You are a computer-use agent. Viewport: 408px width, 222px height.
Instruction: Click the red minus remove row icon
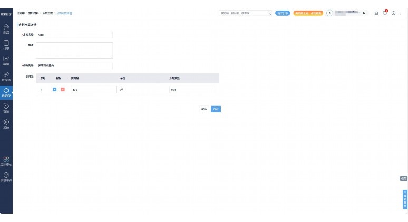tap(63, 89)
